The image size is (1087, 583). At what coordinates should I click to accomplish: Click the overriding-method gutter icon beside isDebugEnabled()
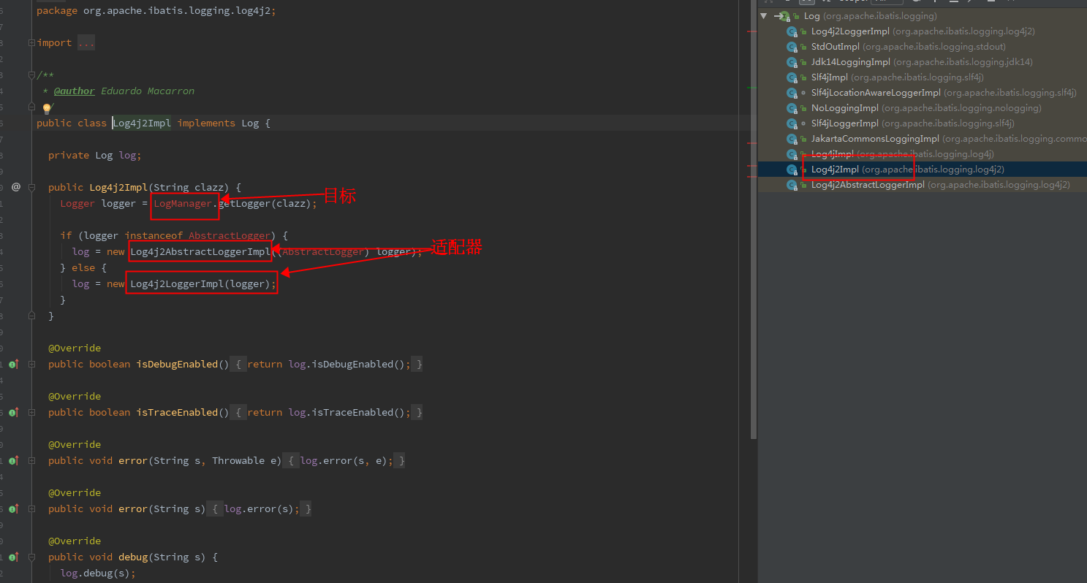click(x=14, y=364)
